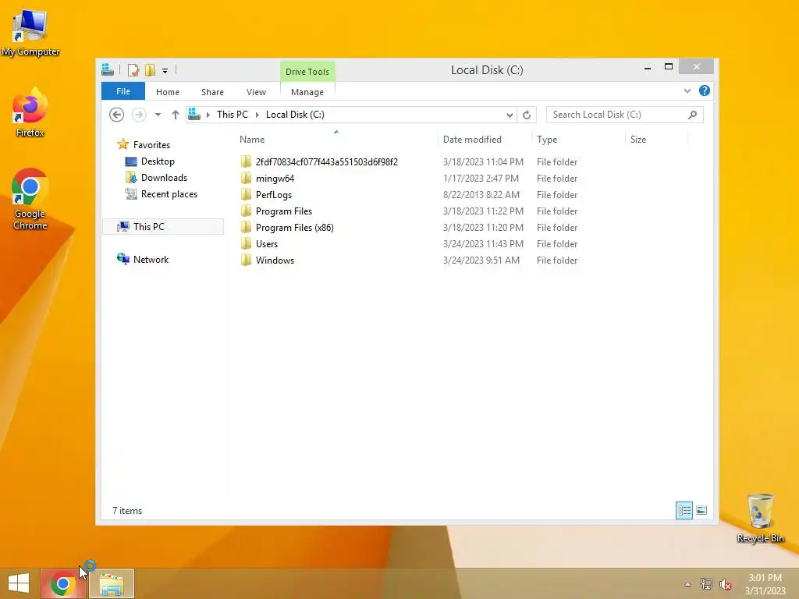Open the recent locations dropdown arrow
The image size is (799, 599).
click(x=158, y=115)
